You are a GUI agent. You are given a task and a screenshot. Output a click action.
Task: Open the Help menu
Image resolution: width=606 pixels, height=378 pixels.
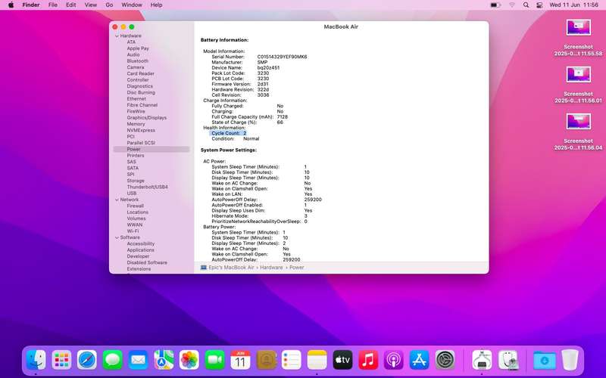click(156, 5)
